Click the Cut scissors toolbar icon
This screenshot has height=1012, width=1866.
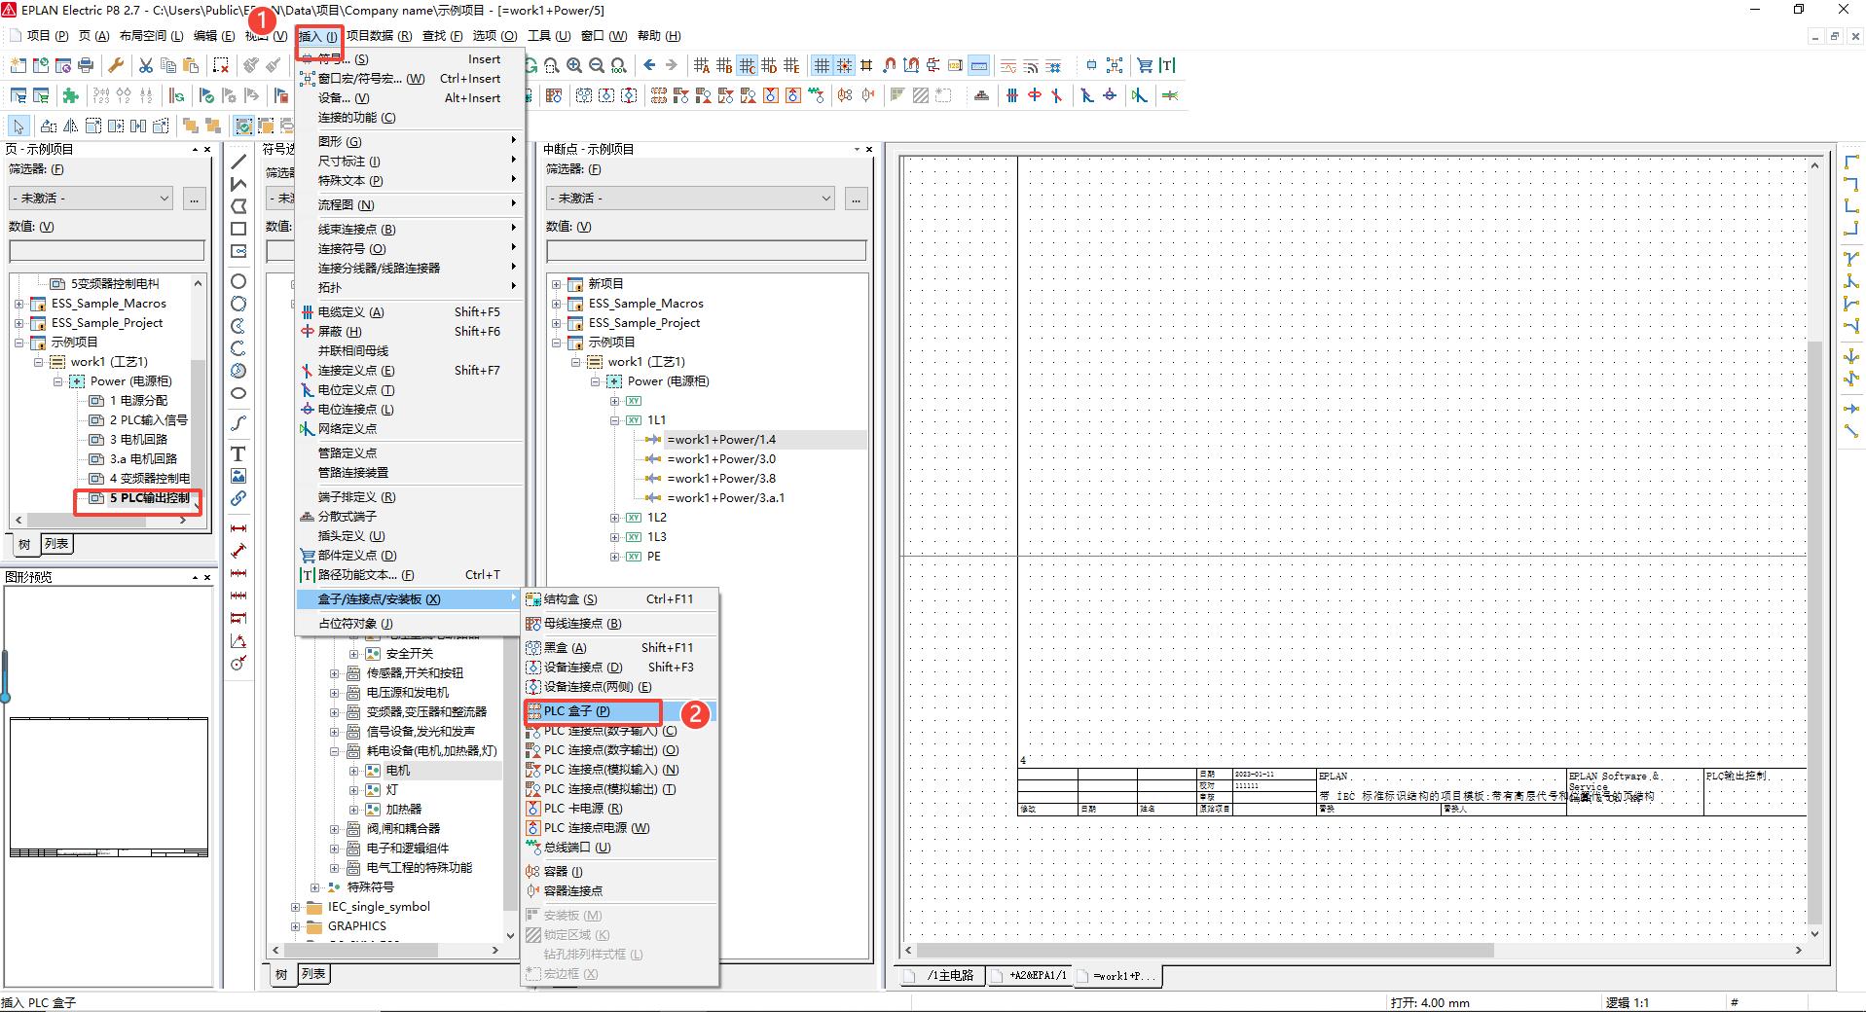(145, 65)
